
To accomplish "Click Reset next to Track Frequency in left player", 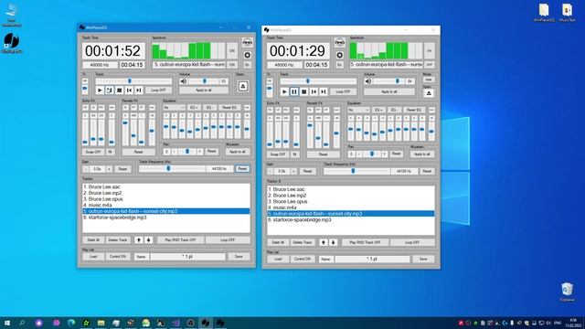I will click(242, 168).
